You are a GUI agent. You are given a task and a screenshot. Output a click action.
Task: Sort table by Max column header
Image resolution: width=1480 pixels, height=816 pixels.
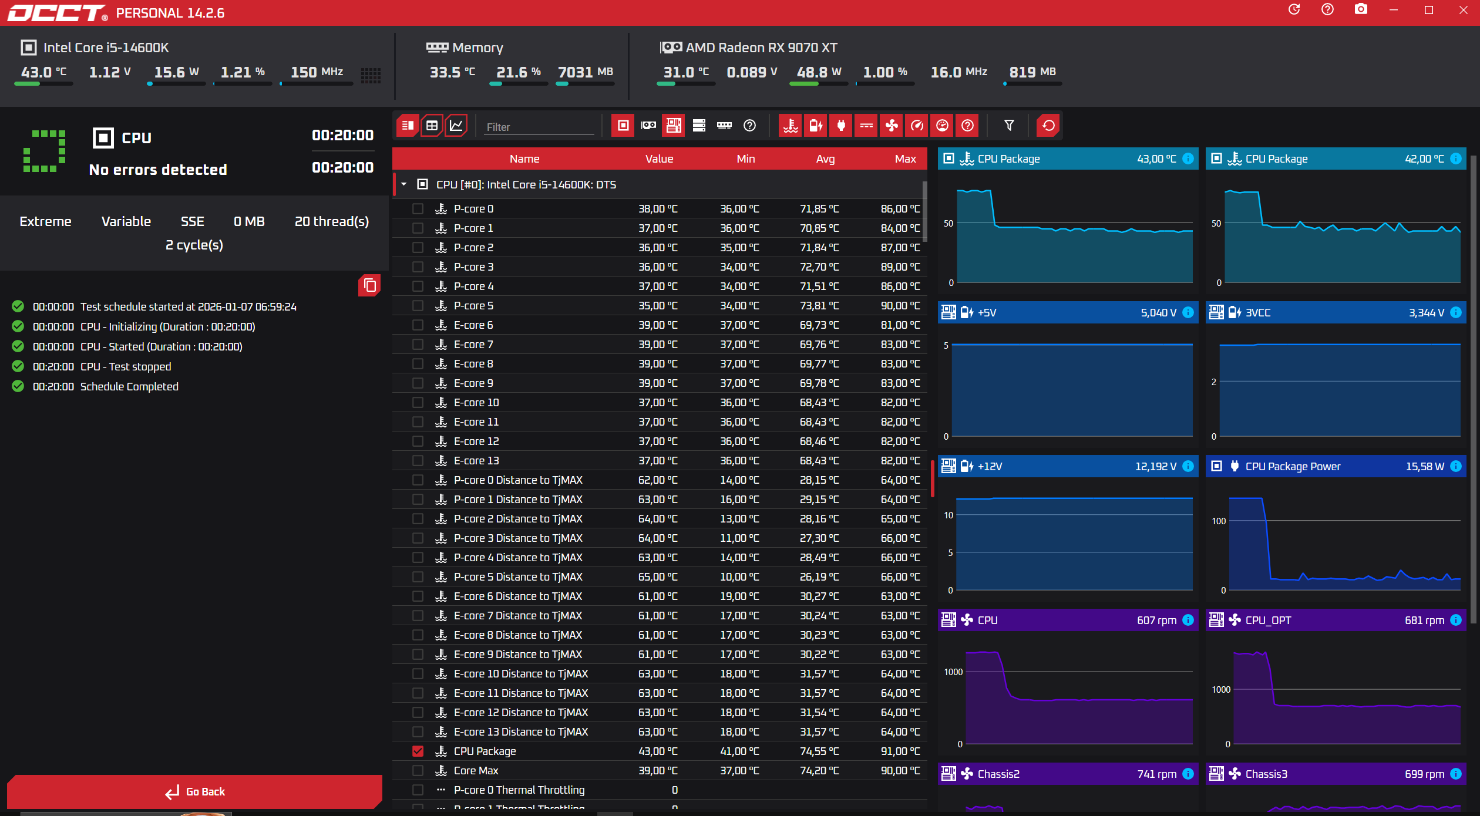coord(905,159)
